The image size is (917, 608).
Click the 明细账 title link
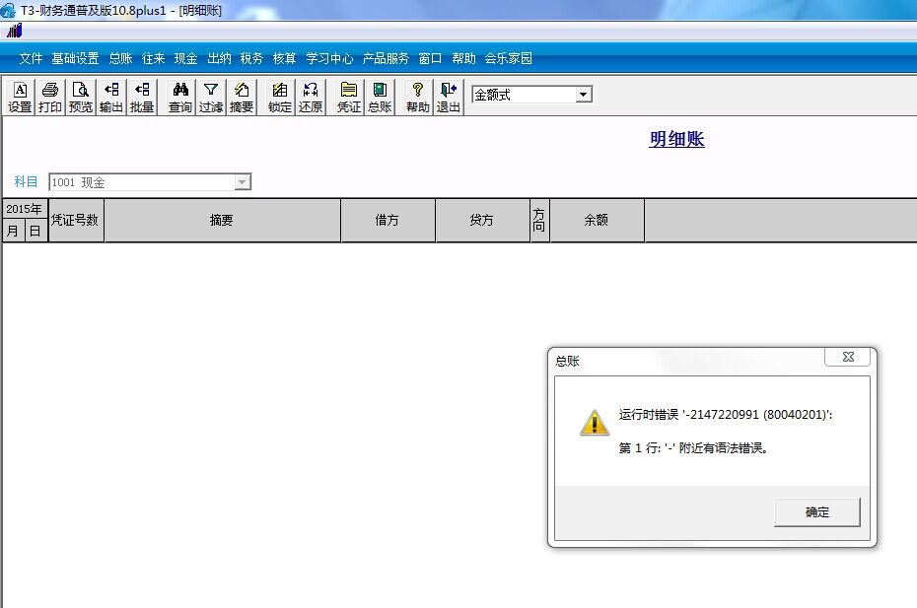pos(676,139)
